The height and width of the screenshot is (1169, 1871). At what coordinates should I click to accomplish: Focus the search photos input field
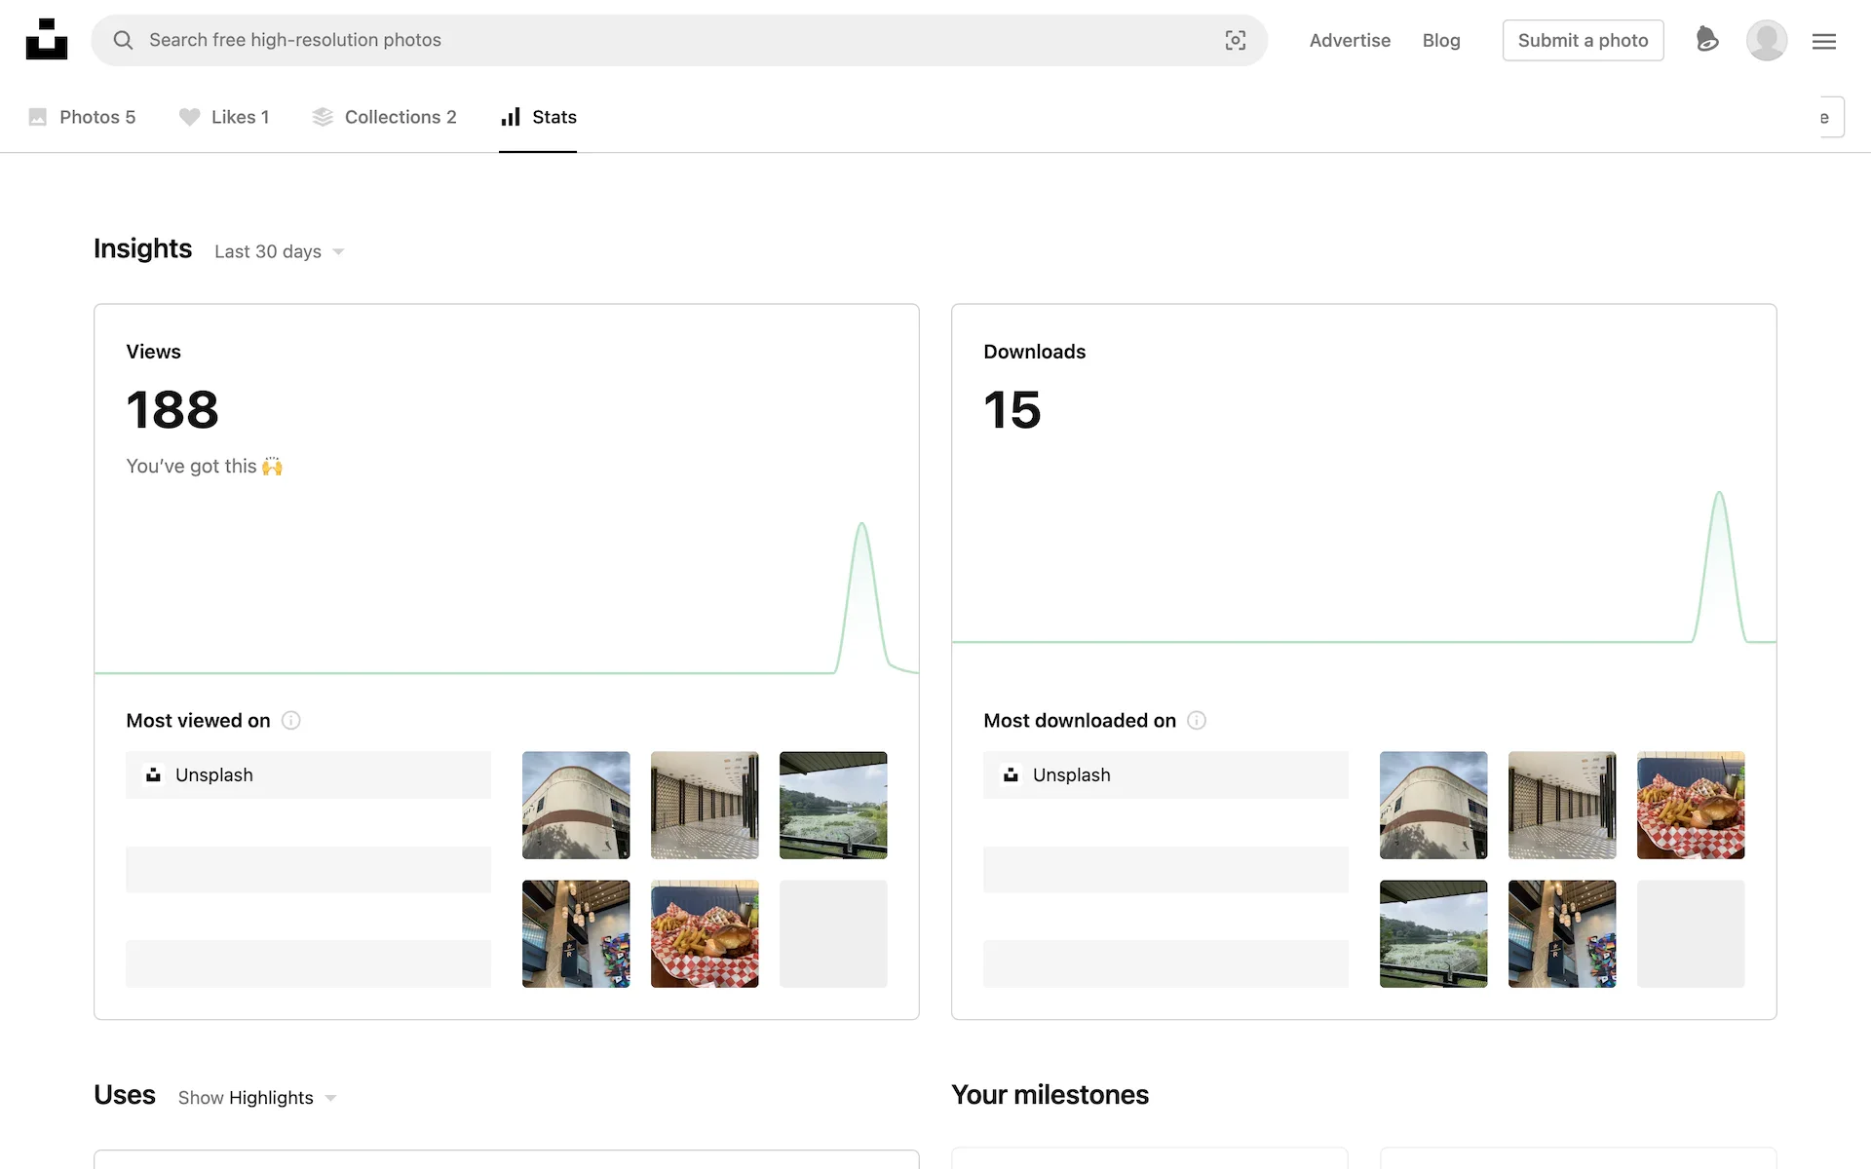tap(679, 40)
